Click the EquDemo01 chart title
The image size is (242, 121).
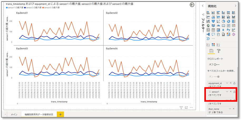(22, 13)
